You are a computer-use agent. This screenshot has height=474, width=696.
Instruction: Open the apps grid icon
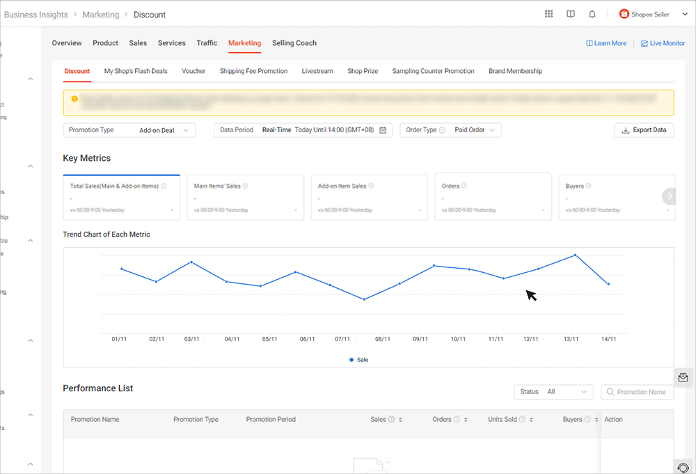[549, 14]
